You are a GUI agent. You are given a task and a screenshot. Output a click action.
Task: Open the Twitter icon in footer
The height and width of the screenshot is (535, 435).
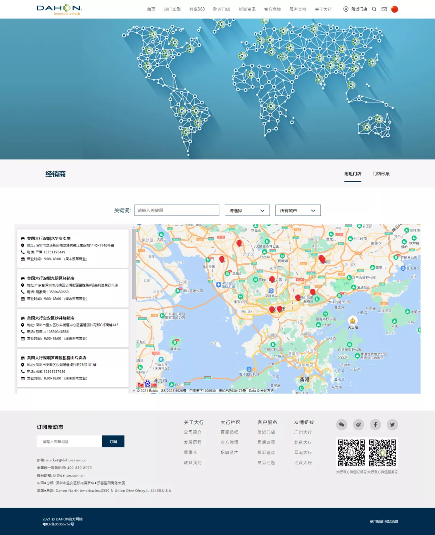392,424
